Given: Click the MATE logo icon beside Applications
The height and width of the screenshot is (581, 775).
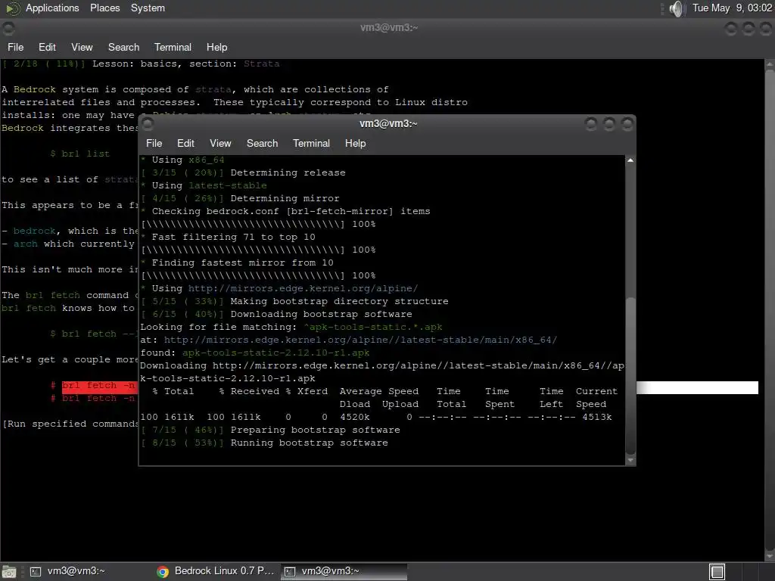Looking at the screenshot, I should click(x=13, y=8).
